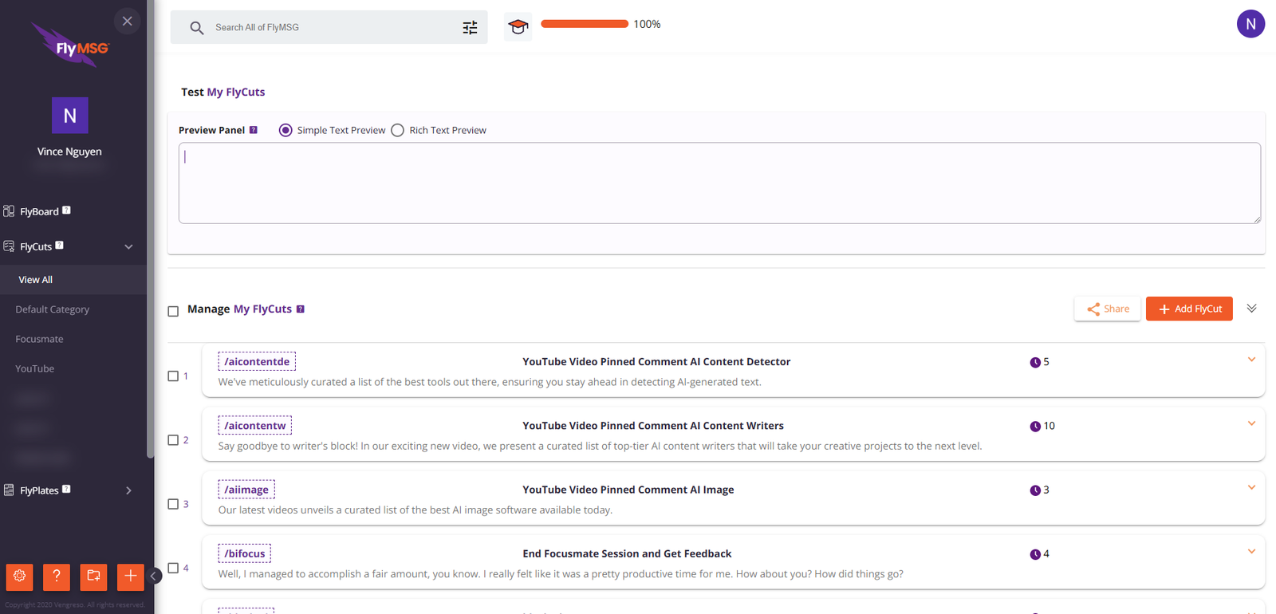
Task: Click the clock icon for /aicontentde
Action: pyautogui.click(x=1035, y=363)
